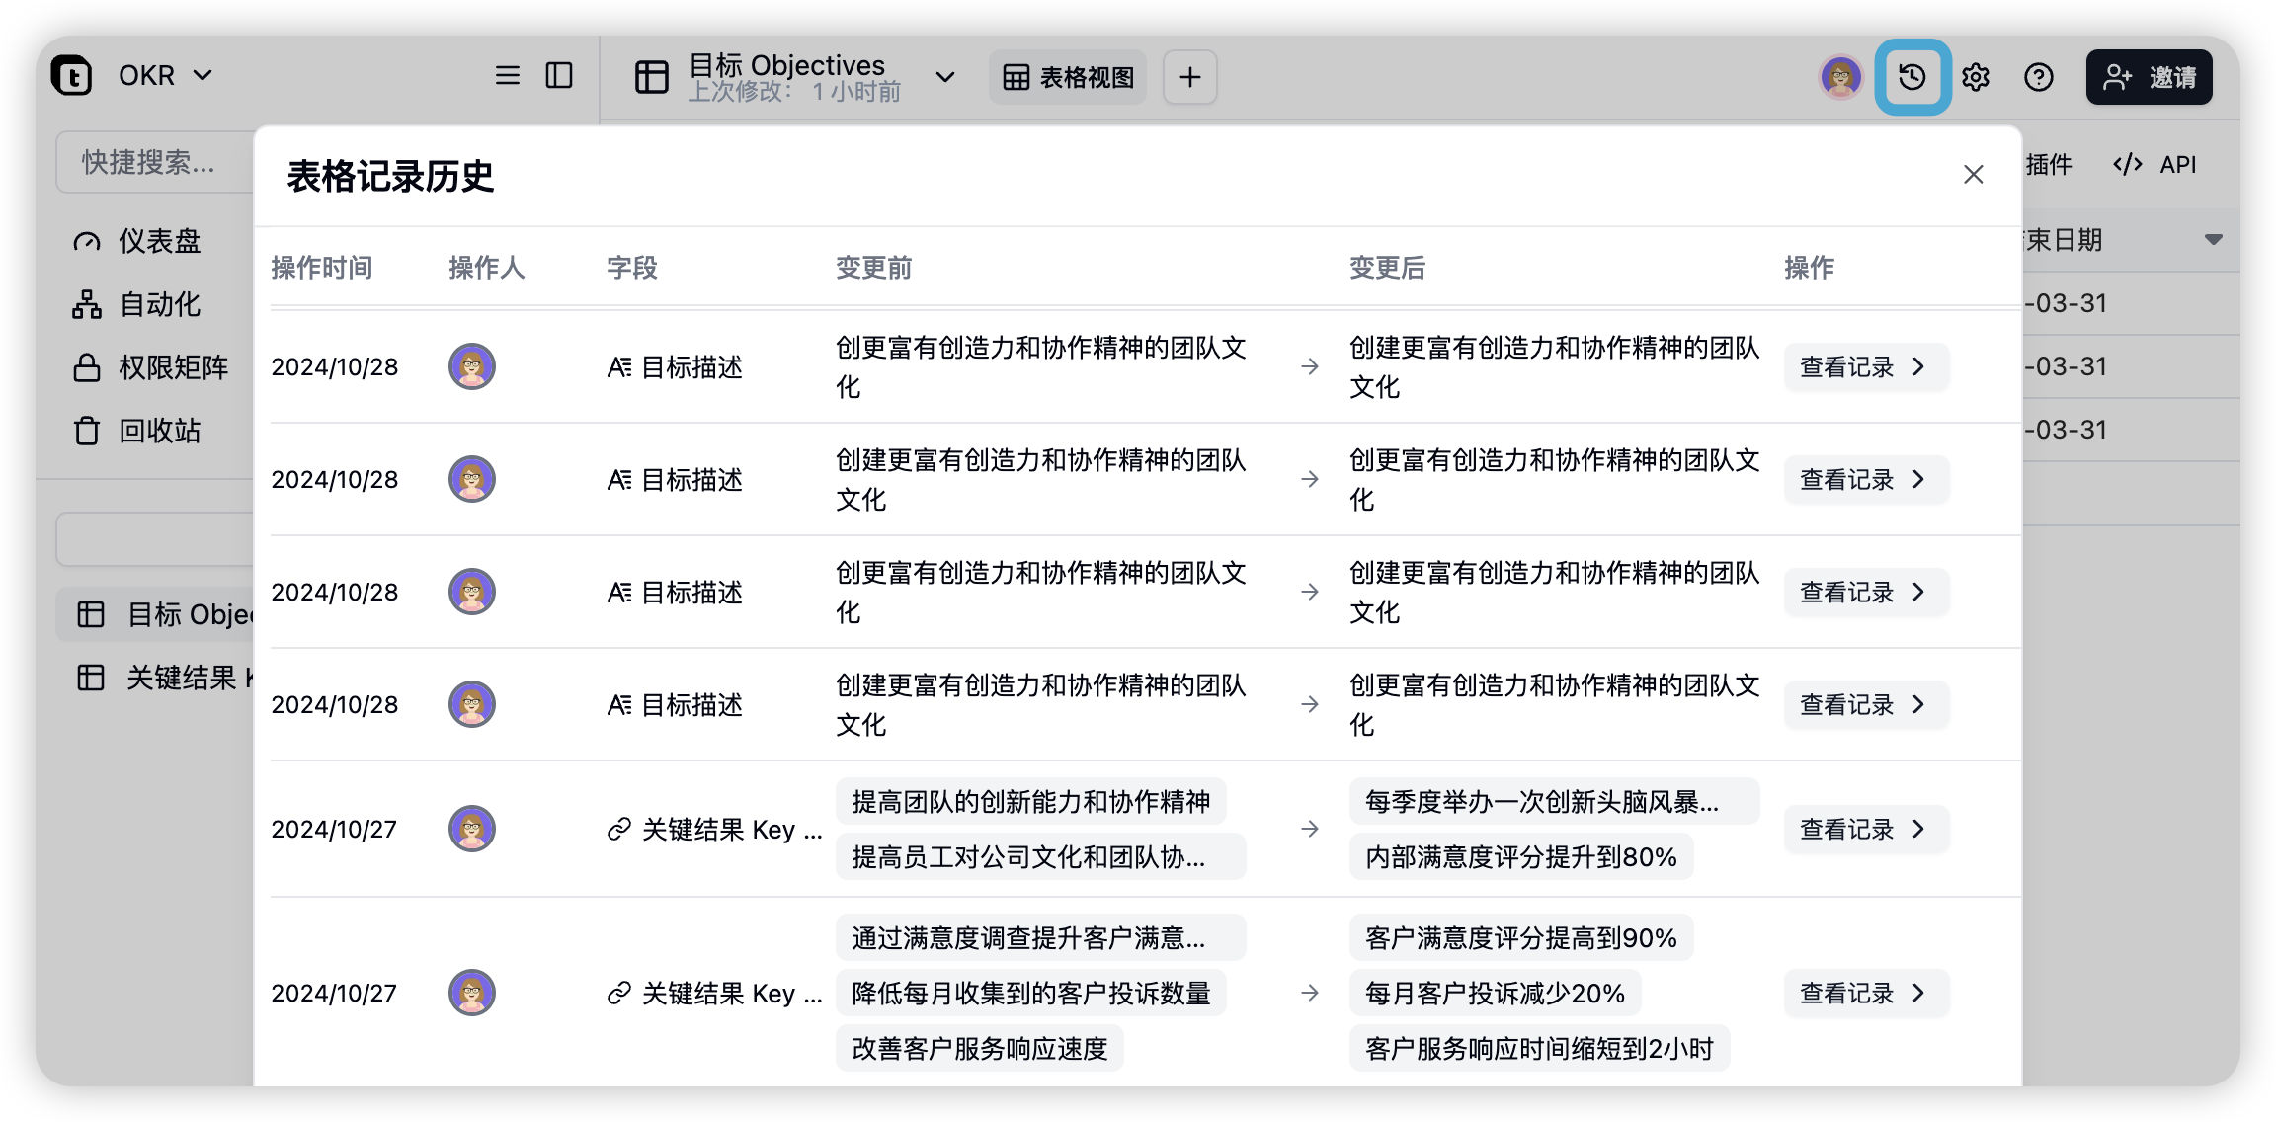Image resolution: width=2276 pixels, height=1122 pixels.
Task: Open the API link
Action: pos(2155,165)
